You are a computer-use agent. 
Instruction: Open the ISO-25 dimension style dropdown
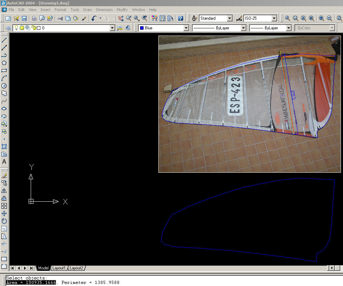pyautogui.click(x=274, y=18)
